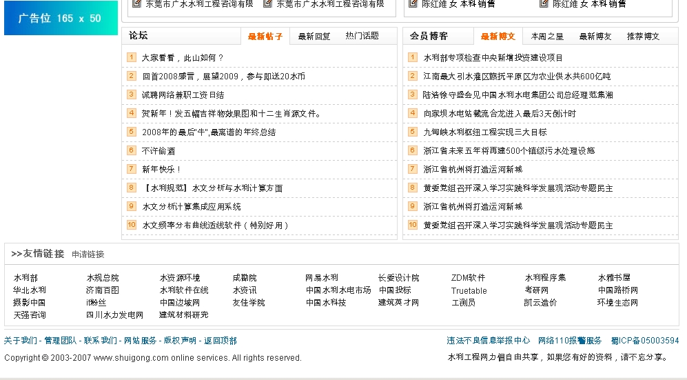Open friendly link 环境生态网
The image size is (687, 380).
click(x=618, y=303)
